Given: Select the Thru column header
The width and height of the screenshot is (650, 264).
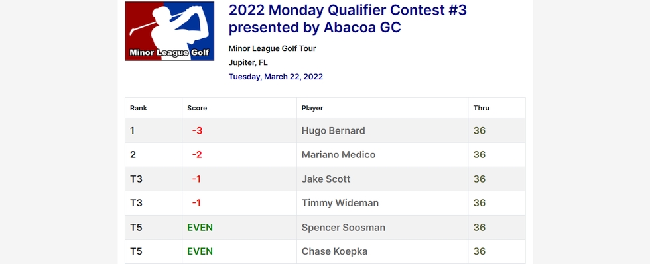Looking at the screenshot, I should click(482, 108).
